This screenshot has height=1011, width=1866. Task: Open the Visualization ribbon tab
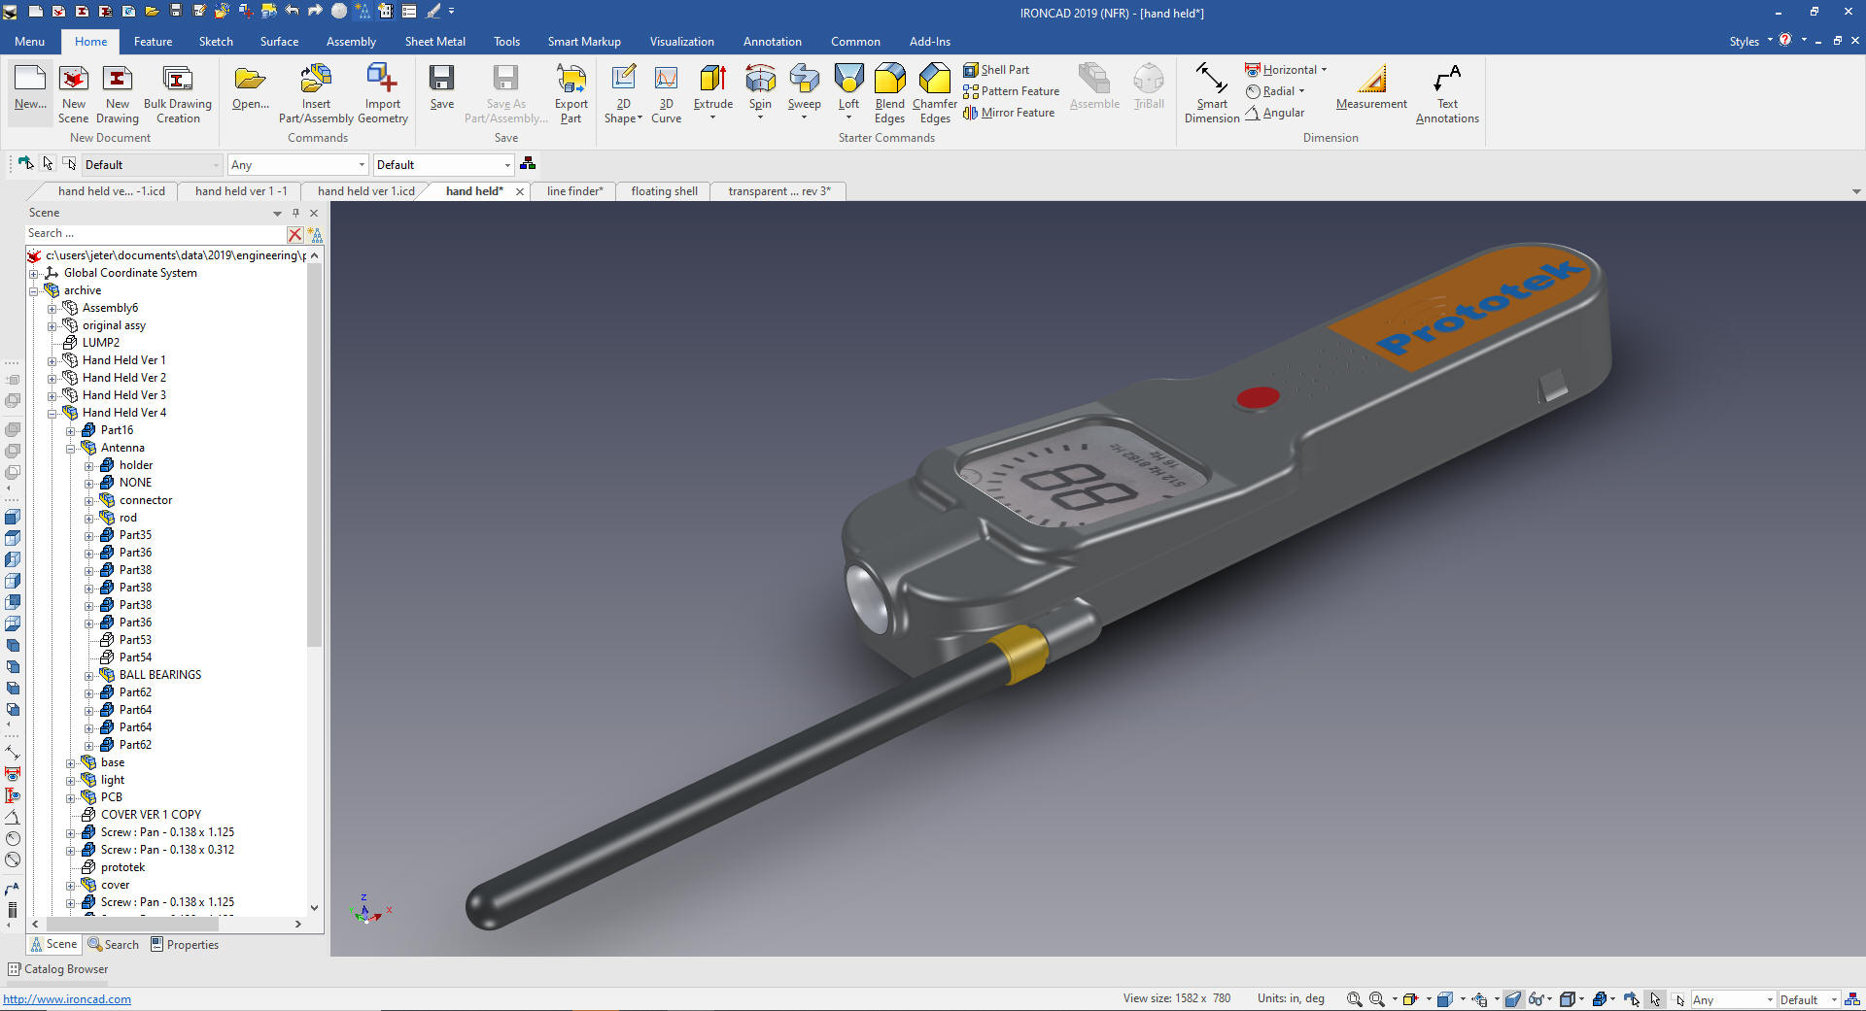click(x=681, y=42)
